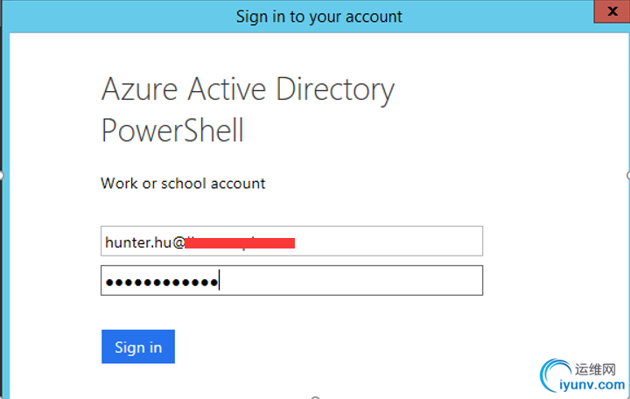Screen dimensions: 630x399
Task: Click the iyunv.com watermark link text
Action: (591, 385)
